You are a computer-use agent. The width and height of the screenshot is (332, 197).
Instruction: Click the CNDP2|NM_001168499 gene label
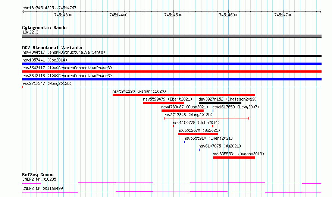click(43, 188)
